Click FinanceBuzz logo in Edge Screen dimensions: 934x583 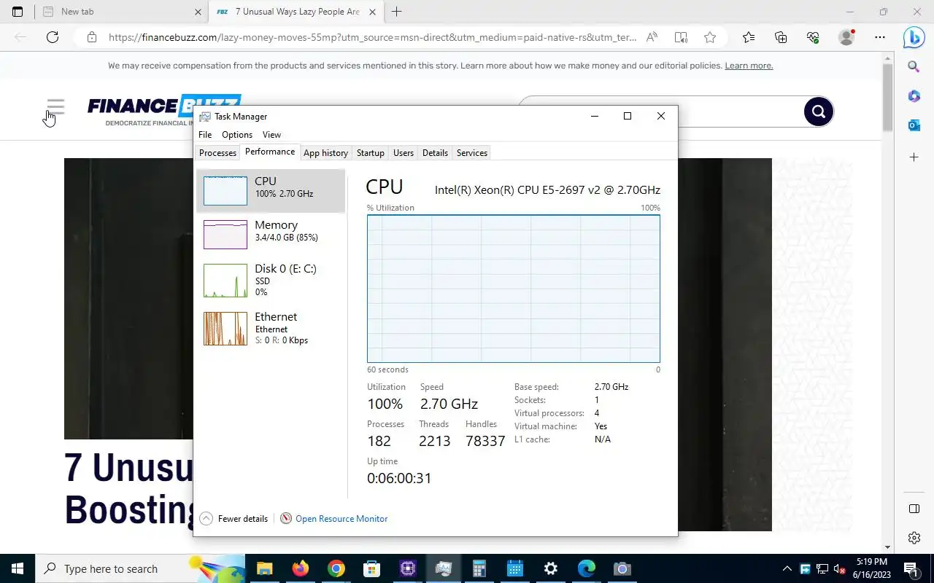pos(164,111)
